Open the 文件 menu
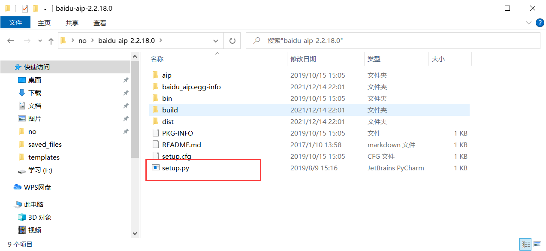The width and height of the screenshot is (546, 251). [15, 22]
